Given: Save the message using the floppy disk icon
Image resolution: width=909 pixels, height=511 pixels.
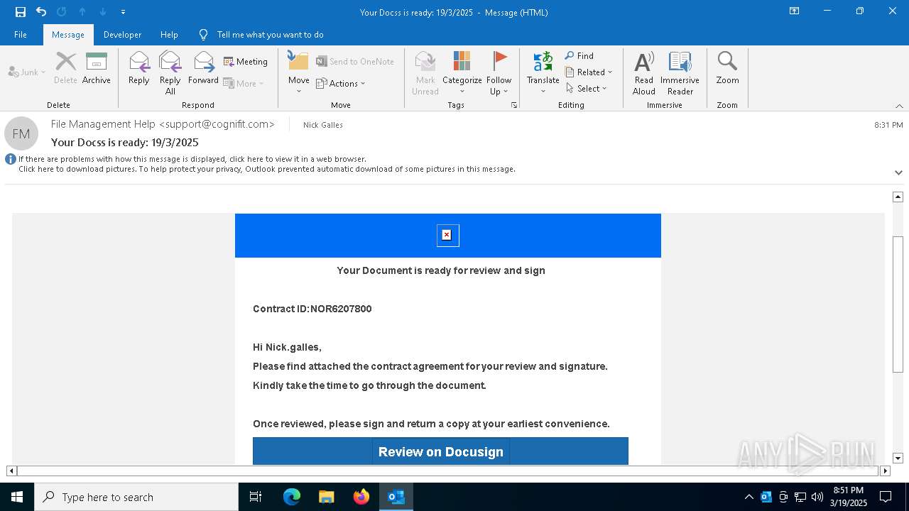Looking at the screenshot, I should coord(21,11).
